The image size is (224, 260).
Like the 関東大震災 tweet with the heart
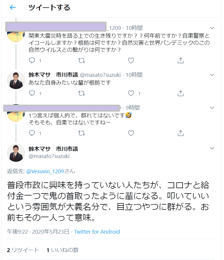click(131, 60)
